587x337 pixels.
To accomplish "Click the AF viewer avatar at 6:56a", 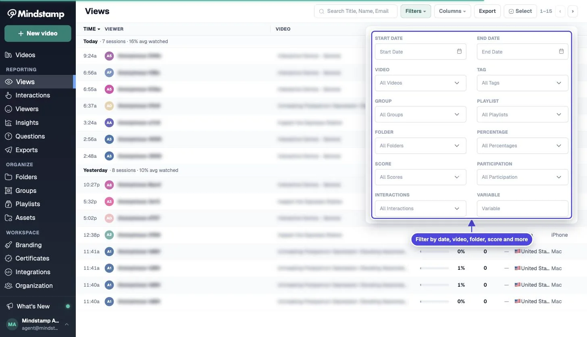I will [109, 73].
